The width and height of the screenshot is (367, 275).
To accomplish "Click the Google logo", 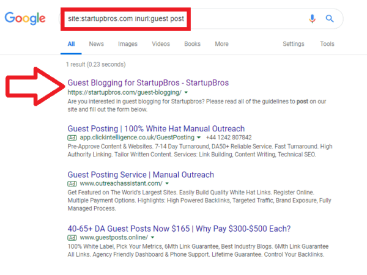I will coord(25,18).
